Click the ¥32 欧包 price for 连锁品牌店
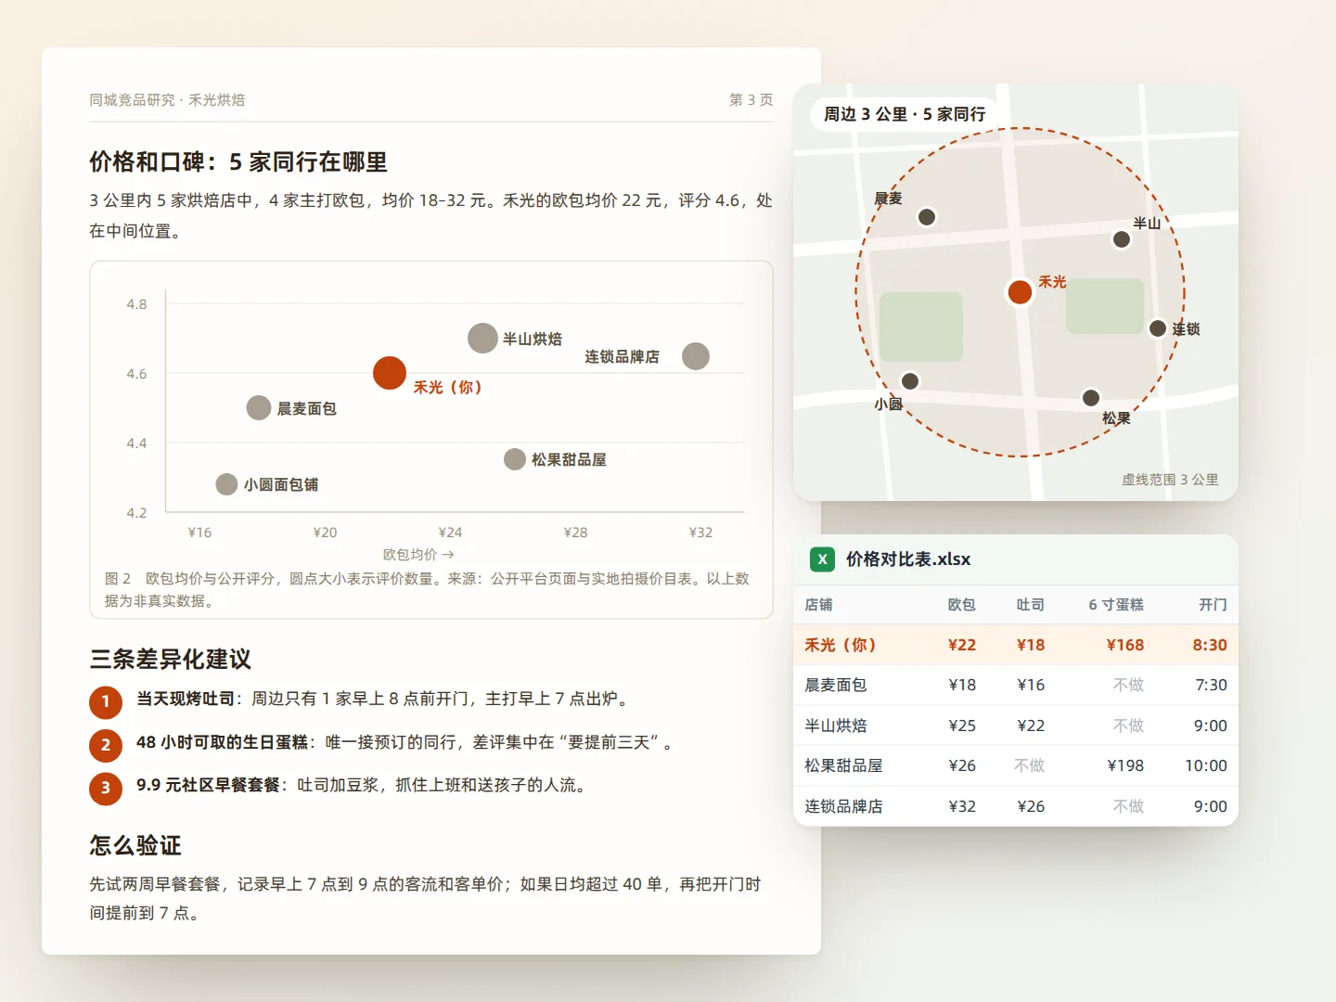1336x1002 pixels. point(962,806)
